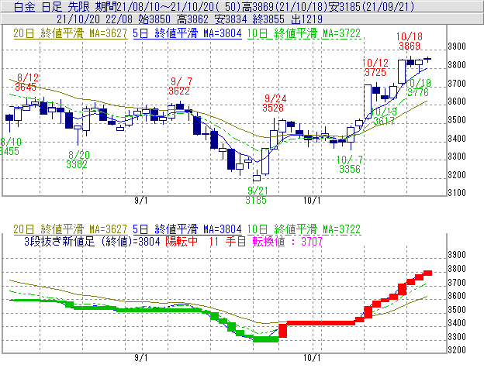Screen dimensions: 484x368
Task: Click the lower chart 10/1 date axis label
Action: coord(312,358)
